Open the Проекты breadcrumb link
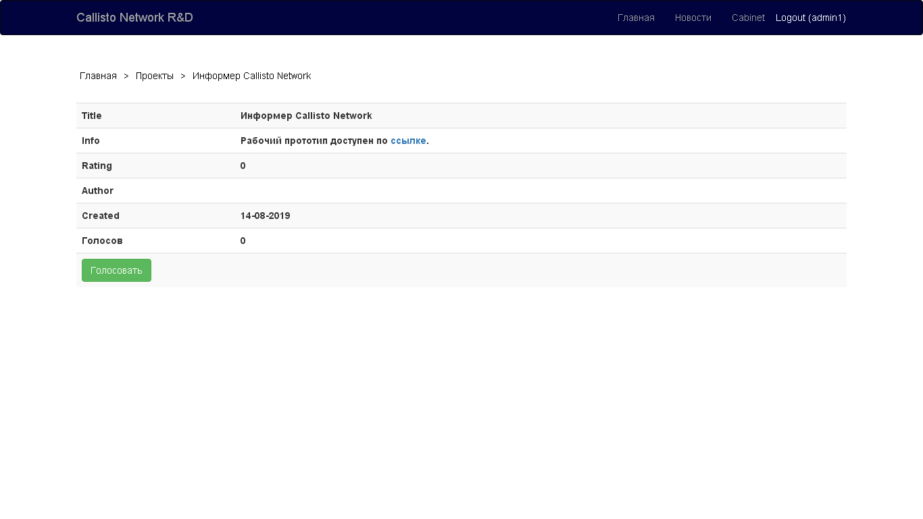 coord(155,76)
